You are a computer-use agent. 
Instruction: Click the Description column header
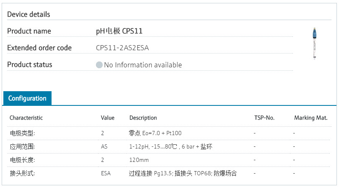coord(143,118)
